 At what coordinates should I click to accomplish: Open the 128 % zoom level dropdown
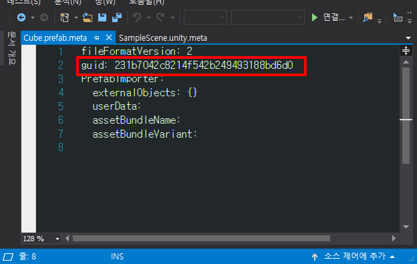tap(57, 239)
